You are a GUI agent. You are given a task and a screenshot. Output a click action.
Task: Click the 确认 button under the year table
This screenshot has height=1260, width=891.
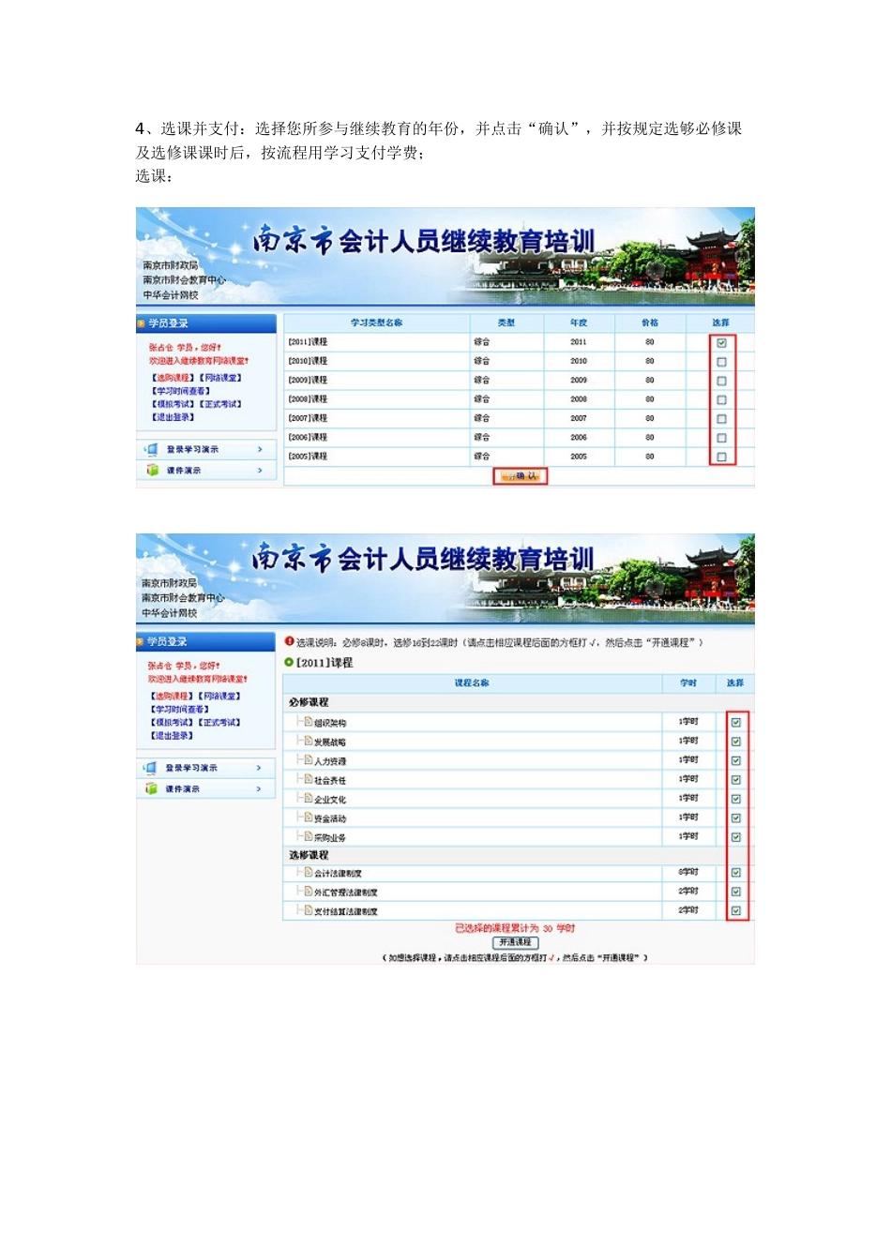tap(520, 476)
